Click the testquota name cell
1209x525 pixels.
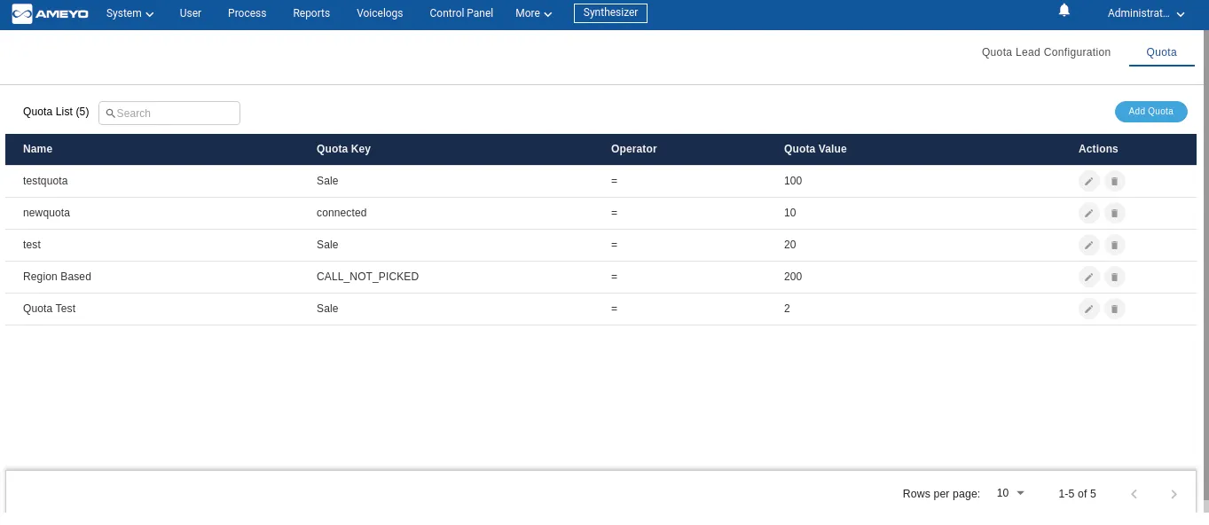(x=45, y=181)
